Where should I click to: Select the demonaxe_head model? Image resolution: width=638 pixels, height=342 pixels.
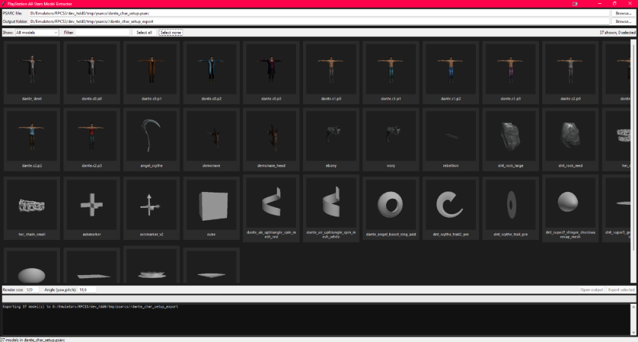(271, 139)
